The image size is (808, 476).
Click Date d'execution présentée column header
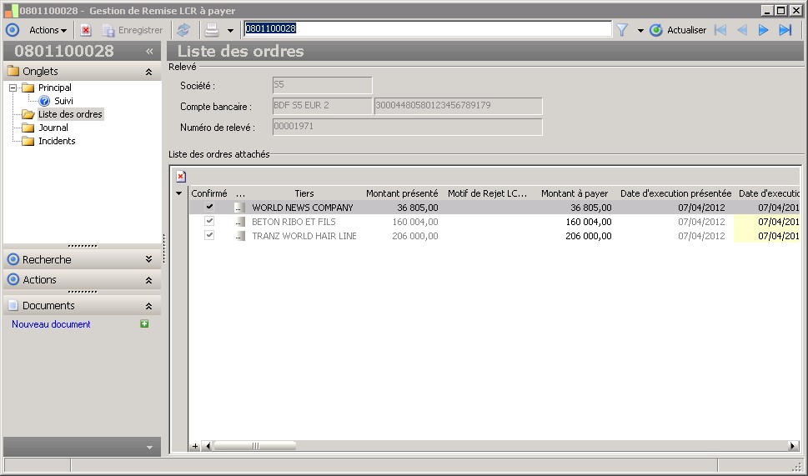(x=675, y=193)
